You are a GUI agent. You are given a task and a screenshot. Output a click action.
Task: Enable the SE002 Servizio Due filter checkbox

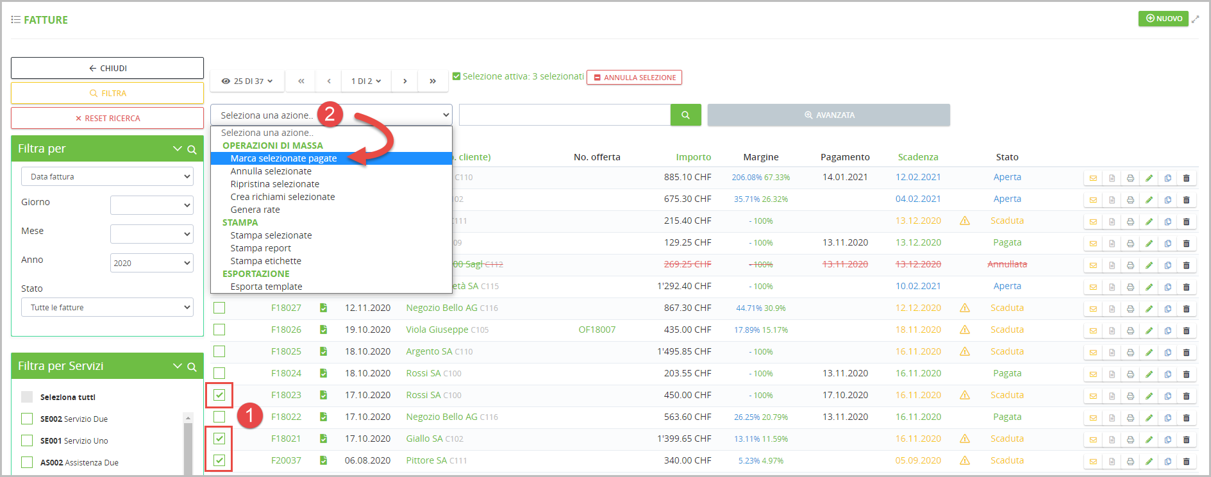[x=27, y=419]
